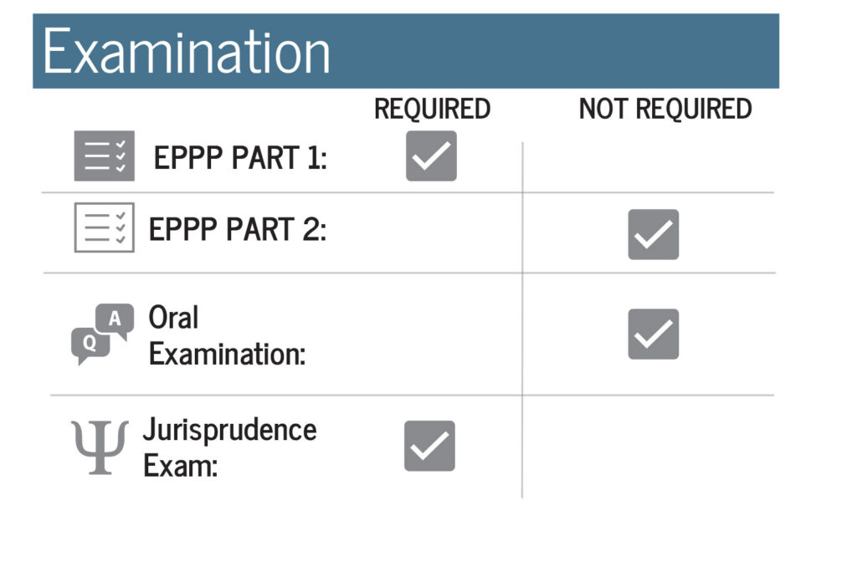Click the 'Examination' title text
The width and height of the screenshot is (857, 572).
click(x=187, y=52)
